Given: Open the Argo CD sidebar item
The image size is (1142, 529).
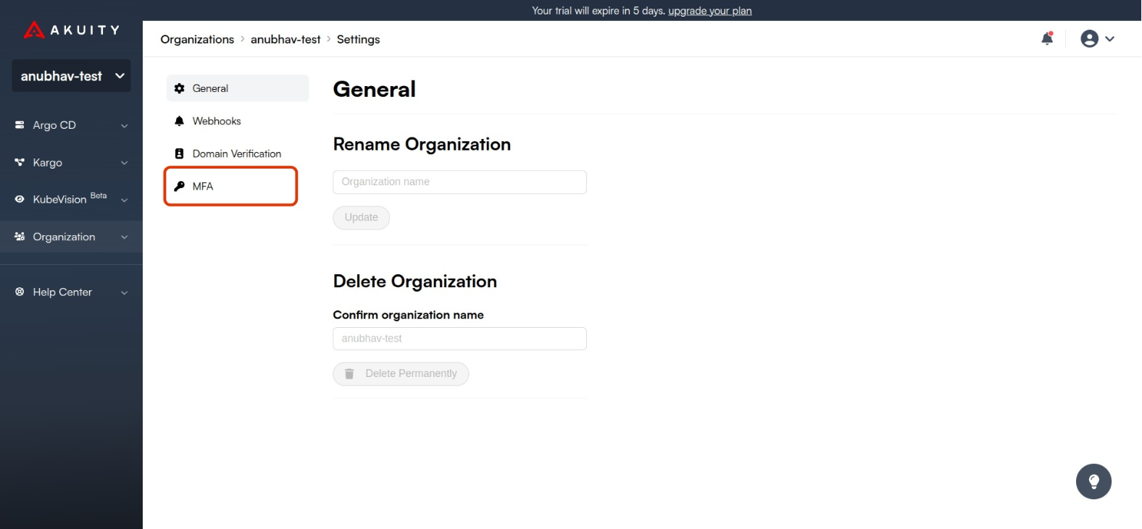Looking at the screenshot, I should coord(71,125).
